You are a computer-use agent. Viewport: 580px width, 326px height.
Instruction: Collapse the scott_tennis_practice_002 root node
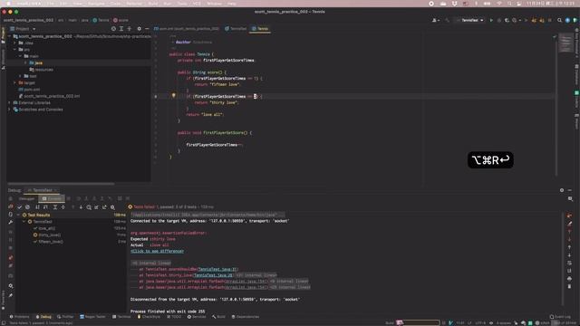pyautogui.click(x=9, y=36)
